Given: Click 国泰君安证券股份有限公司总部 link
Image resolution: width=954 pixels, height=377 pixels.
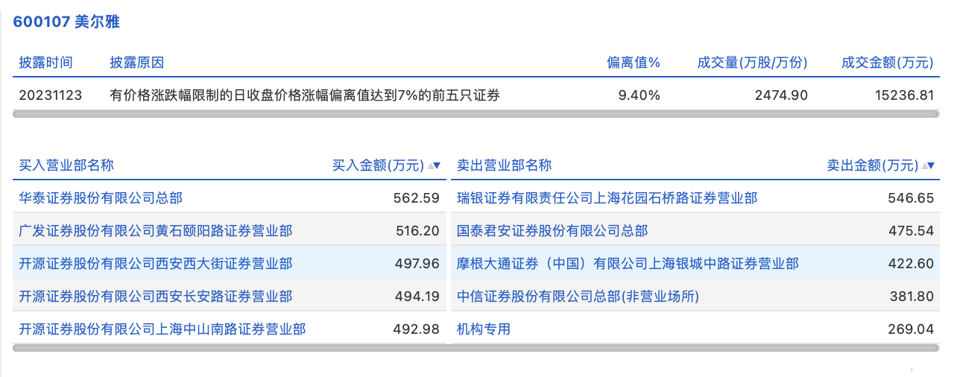Looking at the screenshot, I should point(552,231).
